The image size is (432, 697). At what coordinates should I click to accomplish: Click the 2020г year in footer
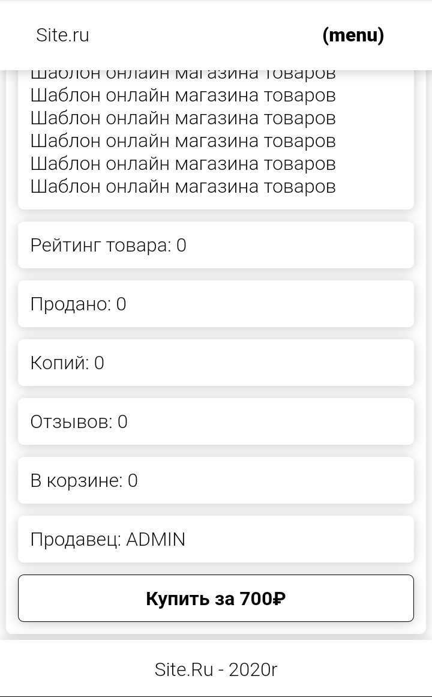[253, 669]
